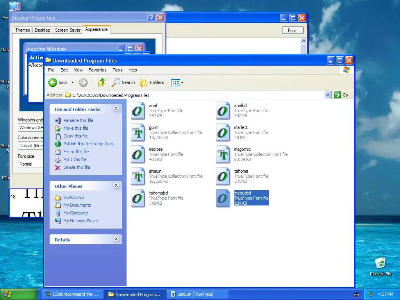Open the Tools menu
Viewport: 400px width, 300px height.
pyautogui.click(x=118, y=70)
